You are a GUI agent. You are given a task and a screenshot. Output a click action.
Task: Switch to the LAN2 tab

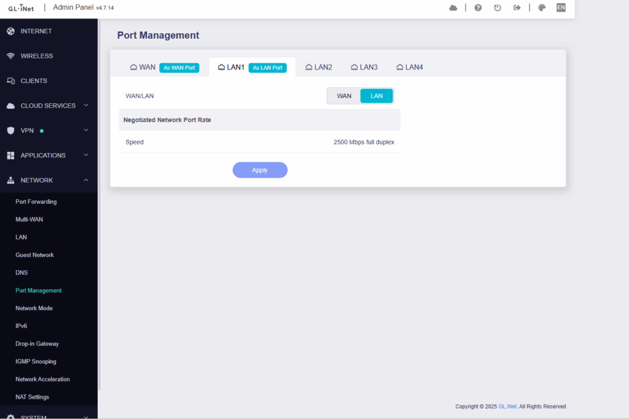pyautogui.click(x=319, y=67)
